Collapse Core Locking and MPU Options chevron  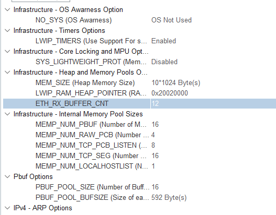tap(7, 51)
